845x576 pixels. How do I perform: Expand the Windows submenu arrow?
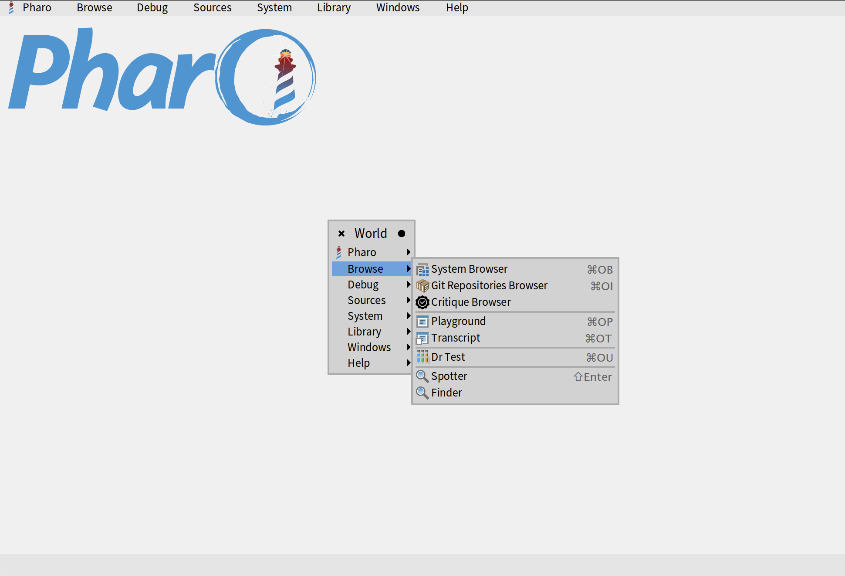(408, 347)
